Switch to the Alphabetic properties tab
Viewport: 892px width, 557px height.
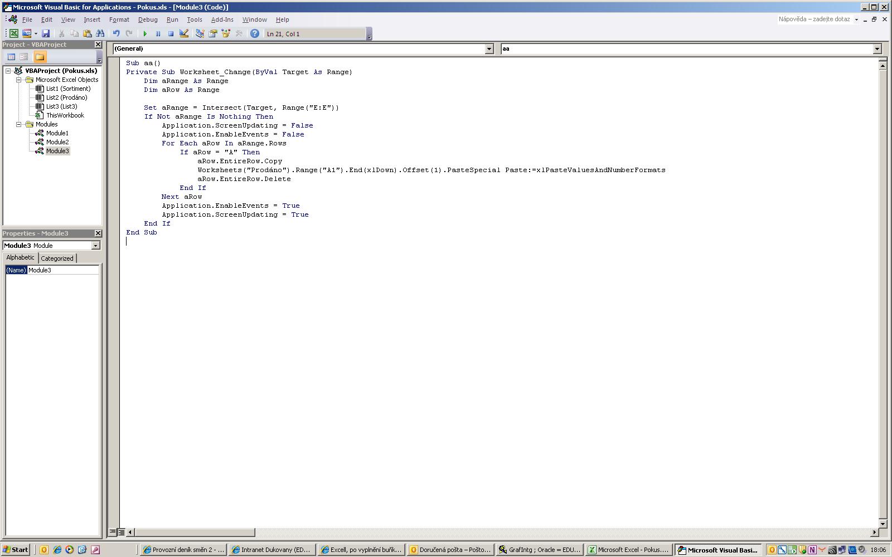tap(21, 258)
